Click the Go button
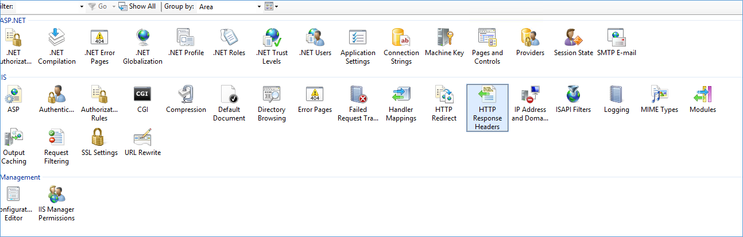Viewport: 743px width, 237px height. pyautogui.click(x=98, y=6)
